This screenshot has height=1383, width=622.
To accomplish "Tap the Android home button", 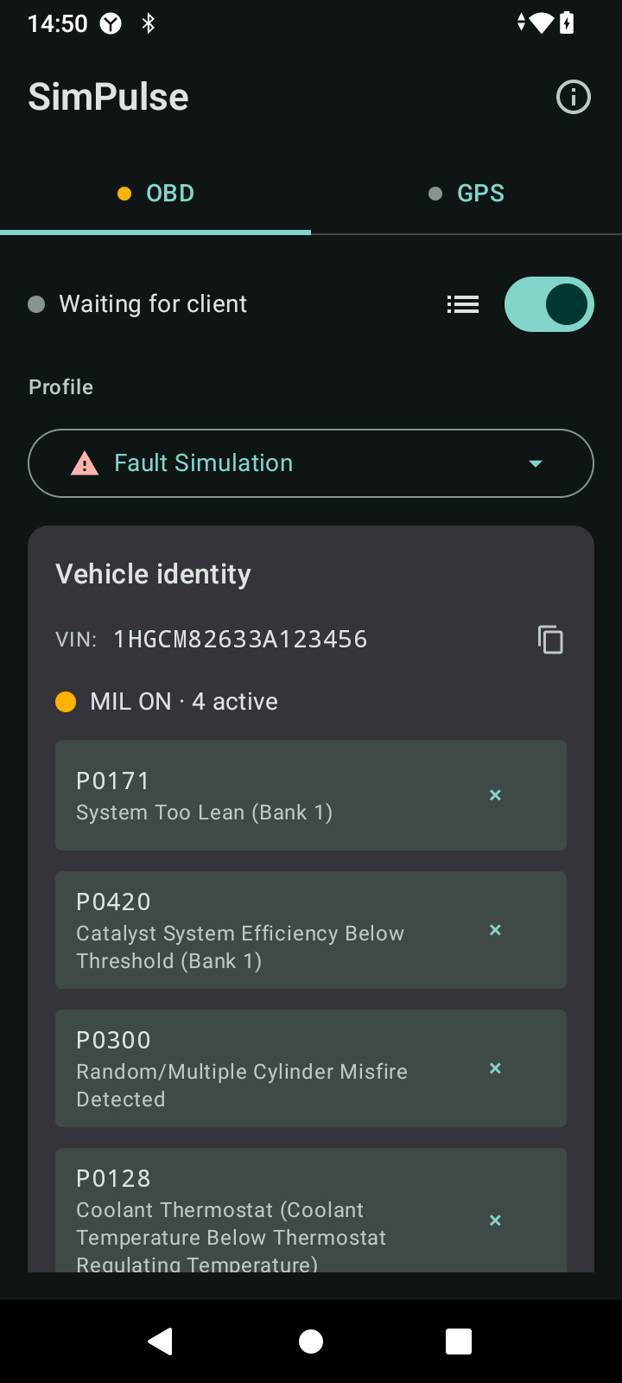I will pyautogui.click(x=311, y=1342).
